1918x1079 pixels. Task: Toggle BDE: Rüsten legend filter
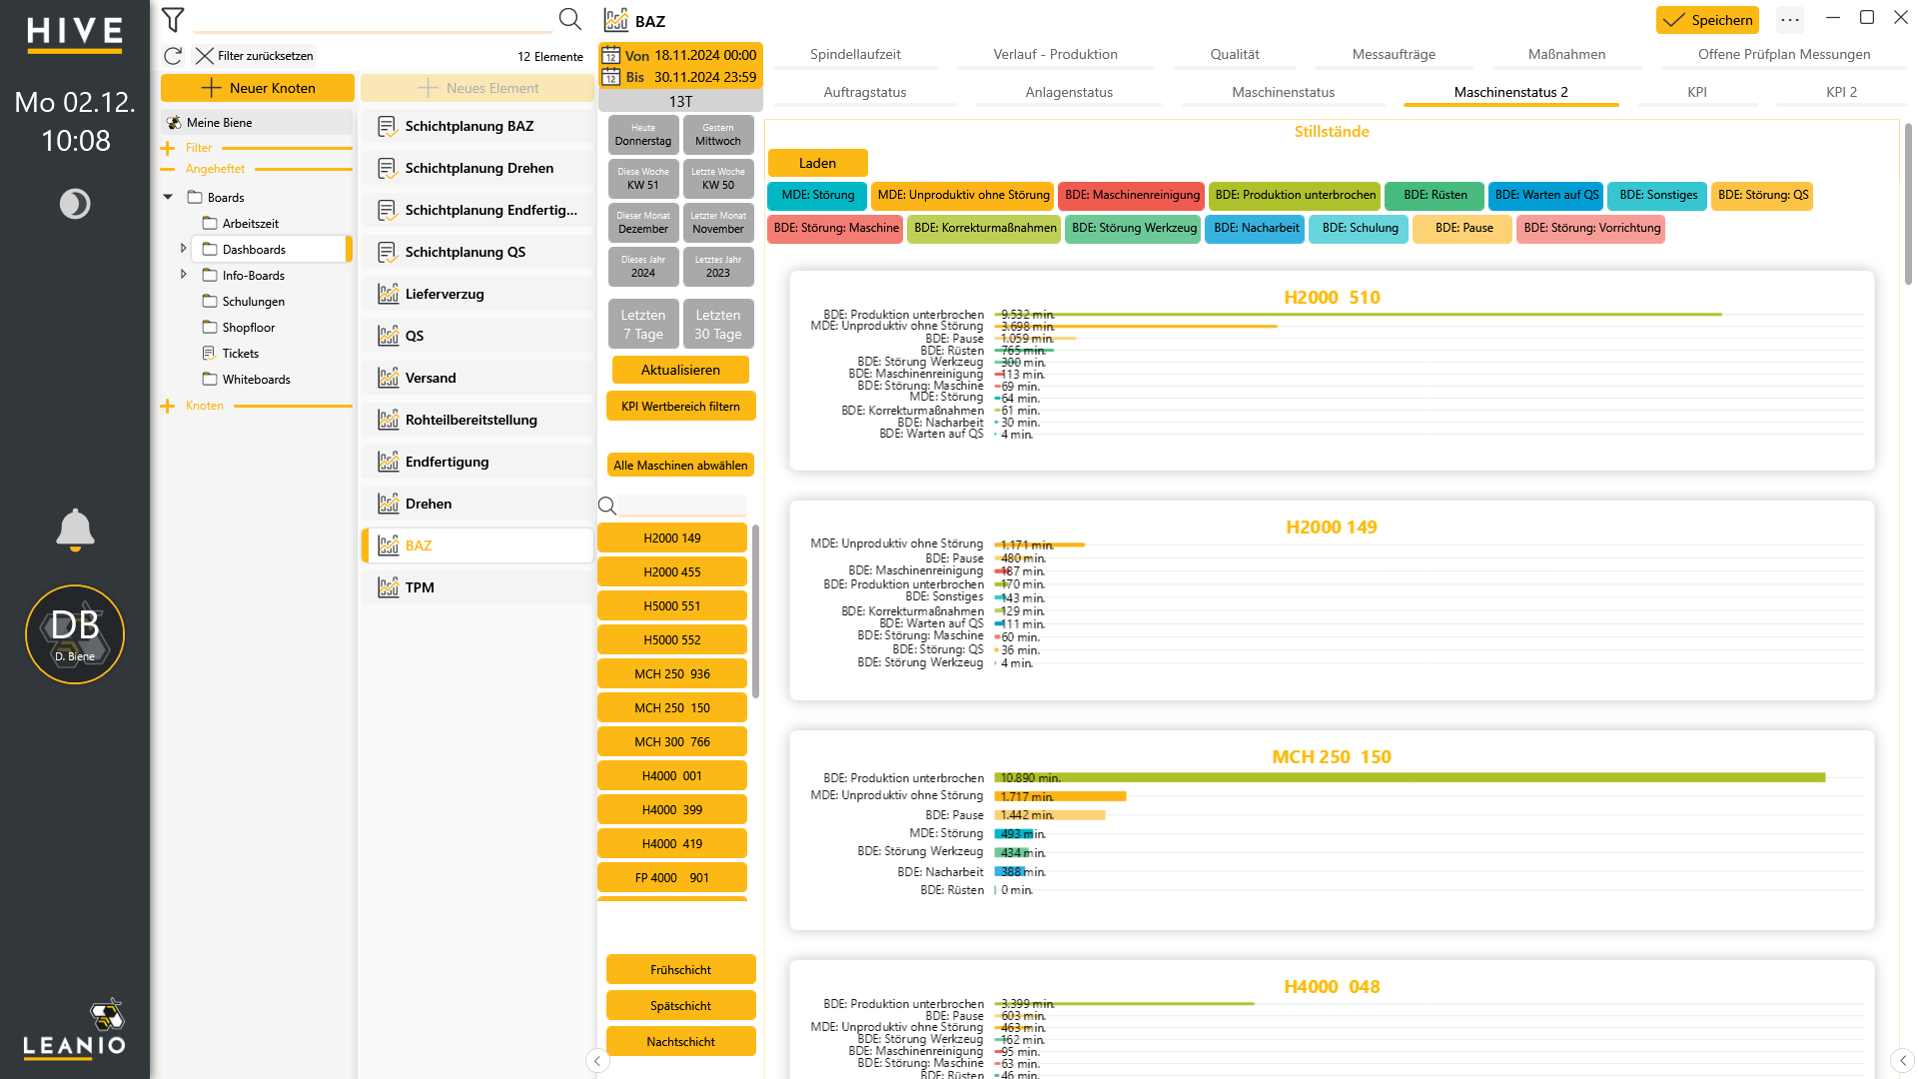(1435, 196)
